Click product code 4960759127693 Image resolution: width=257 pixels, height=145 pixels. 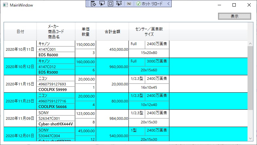click(x=52, y=84)
